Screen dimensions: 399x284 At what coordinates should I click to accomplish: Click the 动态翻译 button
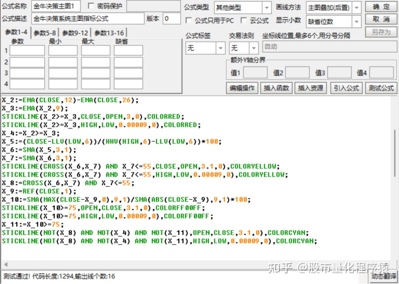(x=384, y=276)
